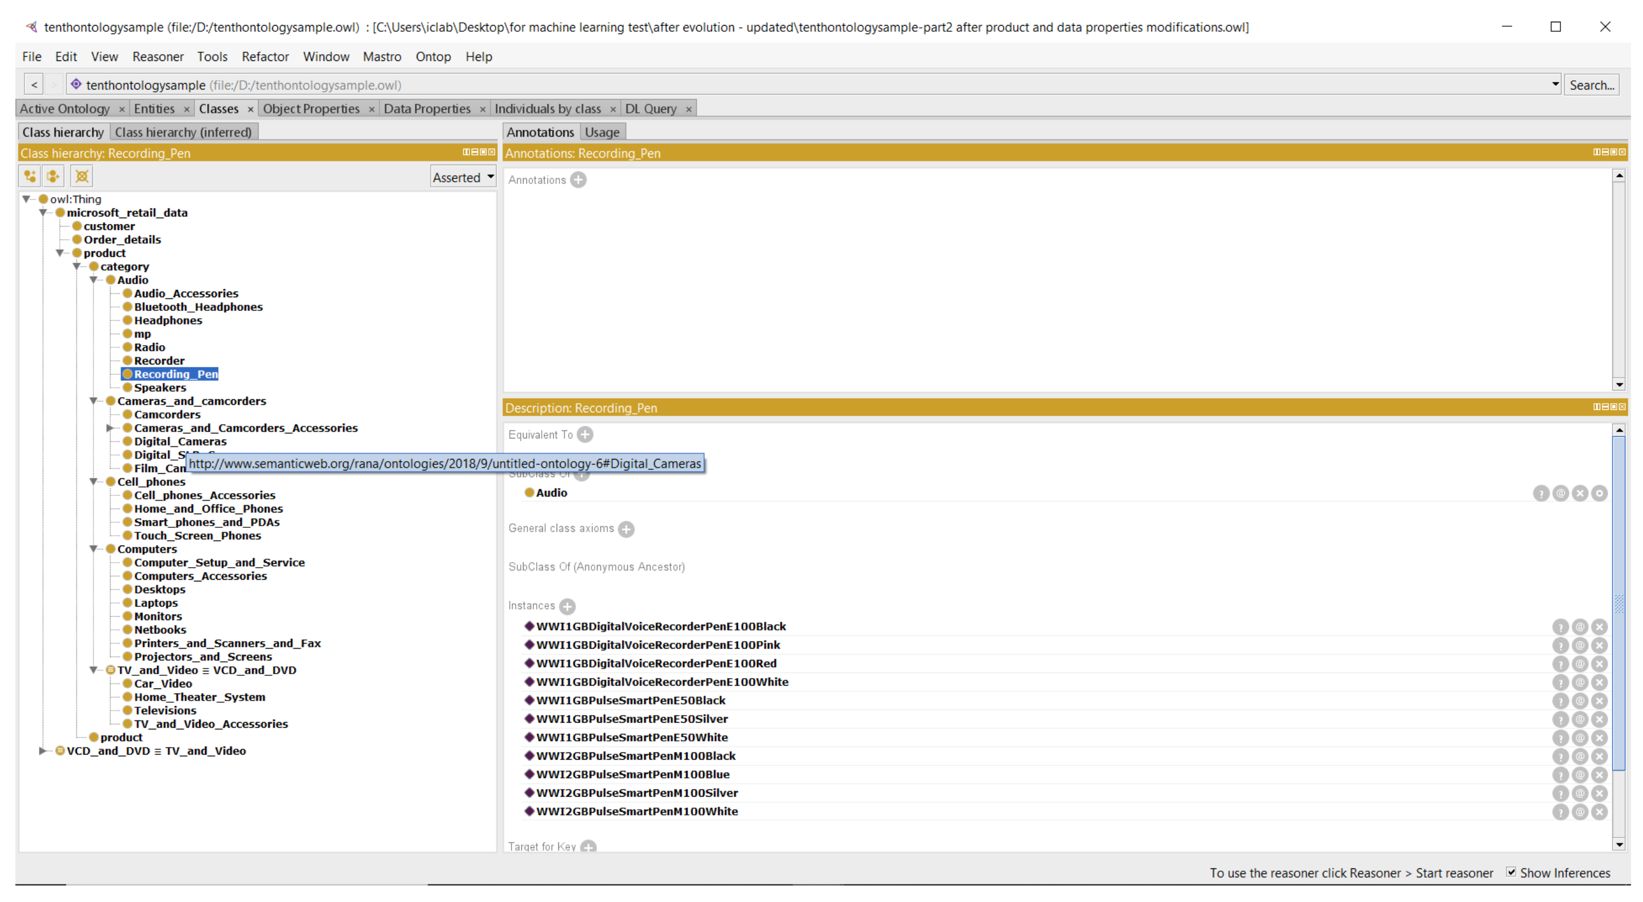Switch to the Object Properties tab
Viewport: 1643px width, 902px height.
click(311, 109)
